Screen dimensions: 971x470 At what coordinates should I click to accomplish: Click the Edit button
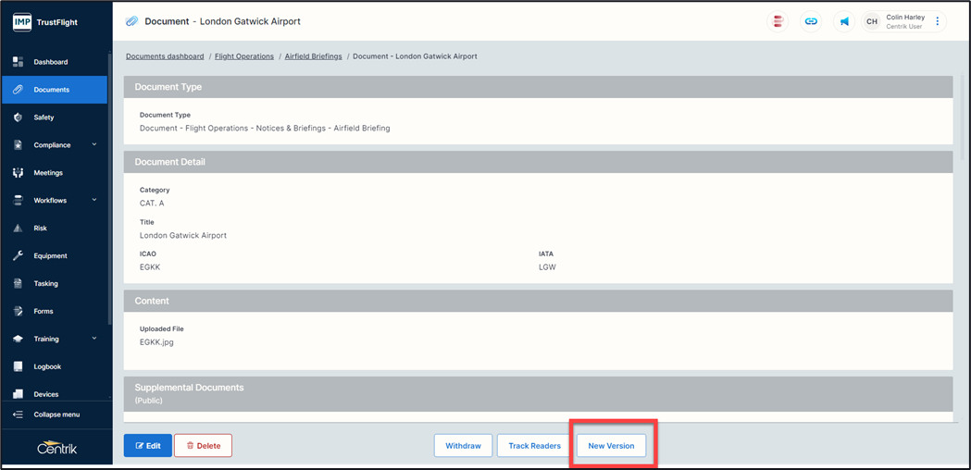pyautogui.click(x=148, y=445)
